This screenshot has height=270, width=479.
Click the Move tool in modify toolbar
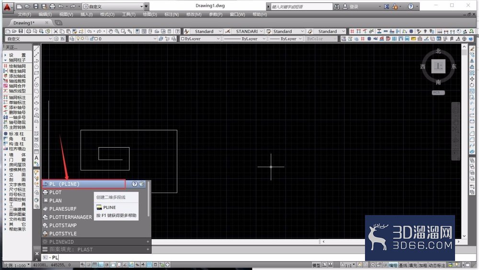[x=472, y=79]
